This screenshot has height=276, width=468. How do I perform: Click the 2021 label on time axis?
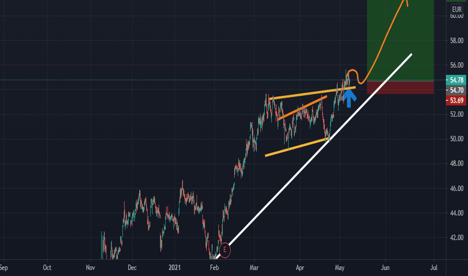coord(174,267)
